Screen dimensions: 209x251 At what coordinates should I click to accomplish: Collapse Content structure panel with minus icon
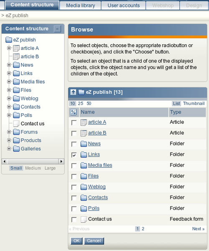click(x=57, y=29)
